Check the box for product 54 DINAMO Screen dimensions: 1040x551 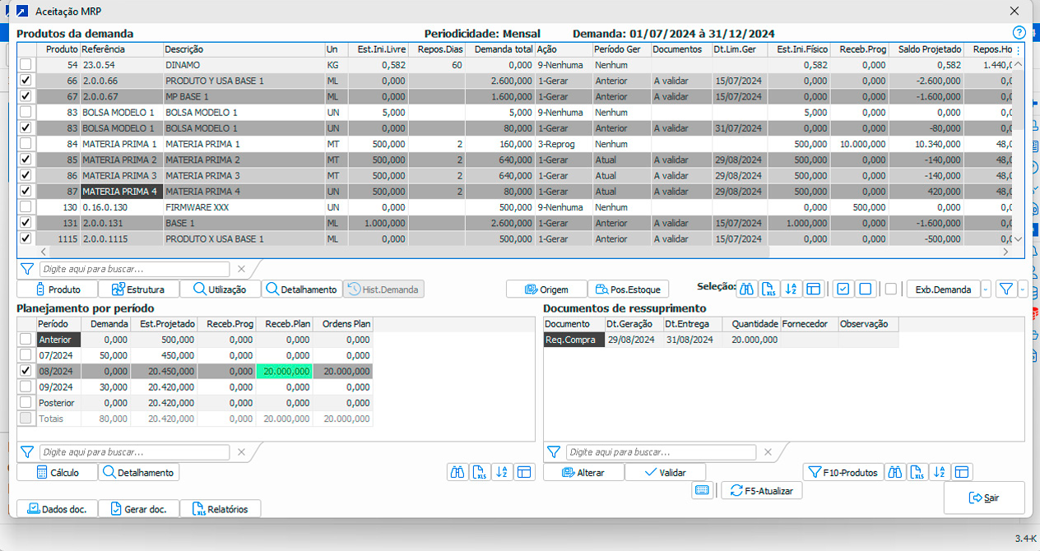pos(26,65)
